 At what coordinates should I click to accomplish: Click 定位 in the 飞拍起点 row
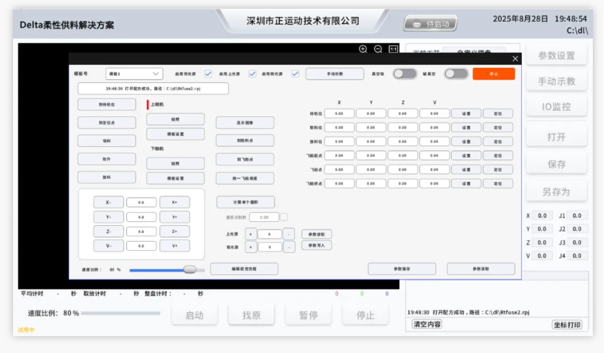pyautogui.click(x=498, y=155)
